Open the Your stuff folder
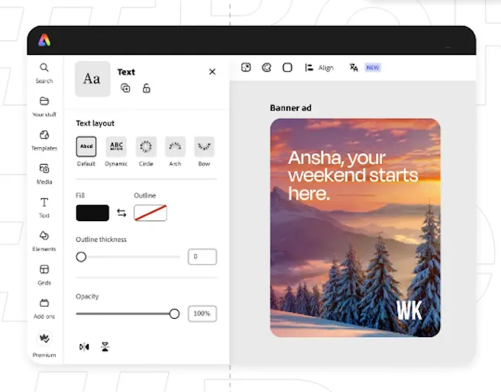This screenshot has width=501, height=392. [44, 101]
